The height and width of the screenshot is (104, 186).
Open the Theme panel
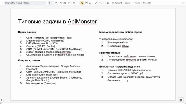pos(137,3)
